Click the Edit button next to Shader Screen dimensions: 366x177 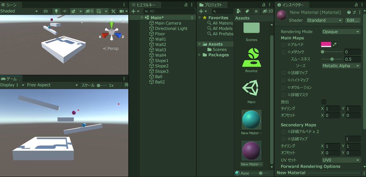click(353, 20)
